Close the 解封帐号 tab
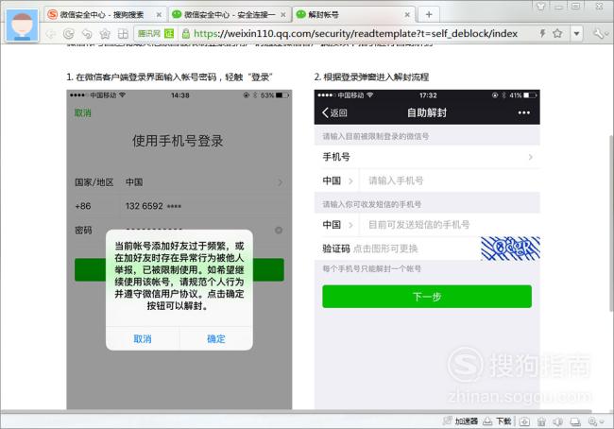 (x=407, y=15)
